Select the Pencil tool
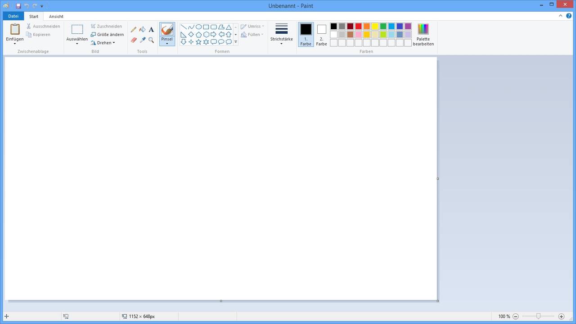576x324 pixels. coord(134,30)
